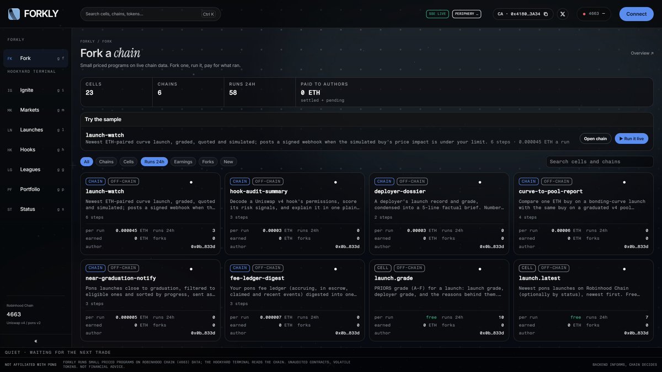Click the Connect wallet button
The width and height of the screenshot is (662, 372).
(x=636, y=14)
